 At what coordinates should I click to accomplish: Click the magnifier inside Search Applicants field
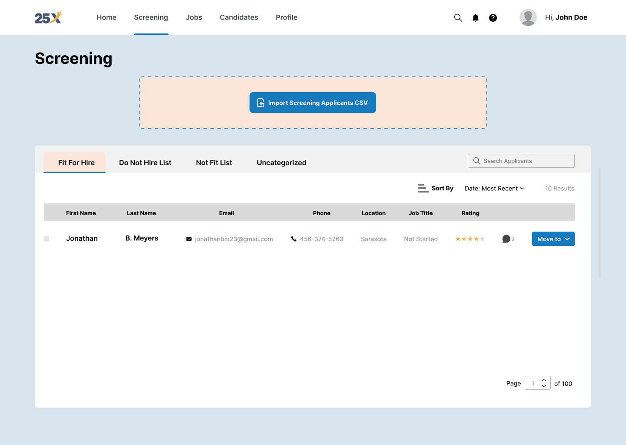pos(476,160)
